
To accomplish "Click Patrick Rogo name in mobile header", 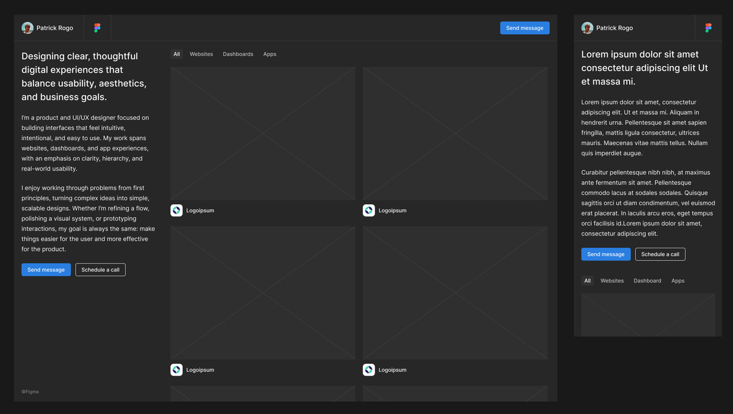I will [614, 28].
